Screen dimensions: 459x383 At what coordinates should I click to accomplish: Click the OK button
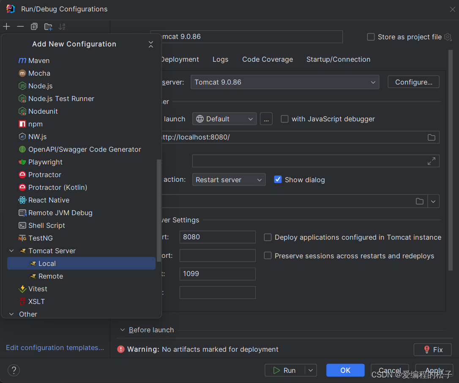(345, 370)
